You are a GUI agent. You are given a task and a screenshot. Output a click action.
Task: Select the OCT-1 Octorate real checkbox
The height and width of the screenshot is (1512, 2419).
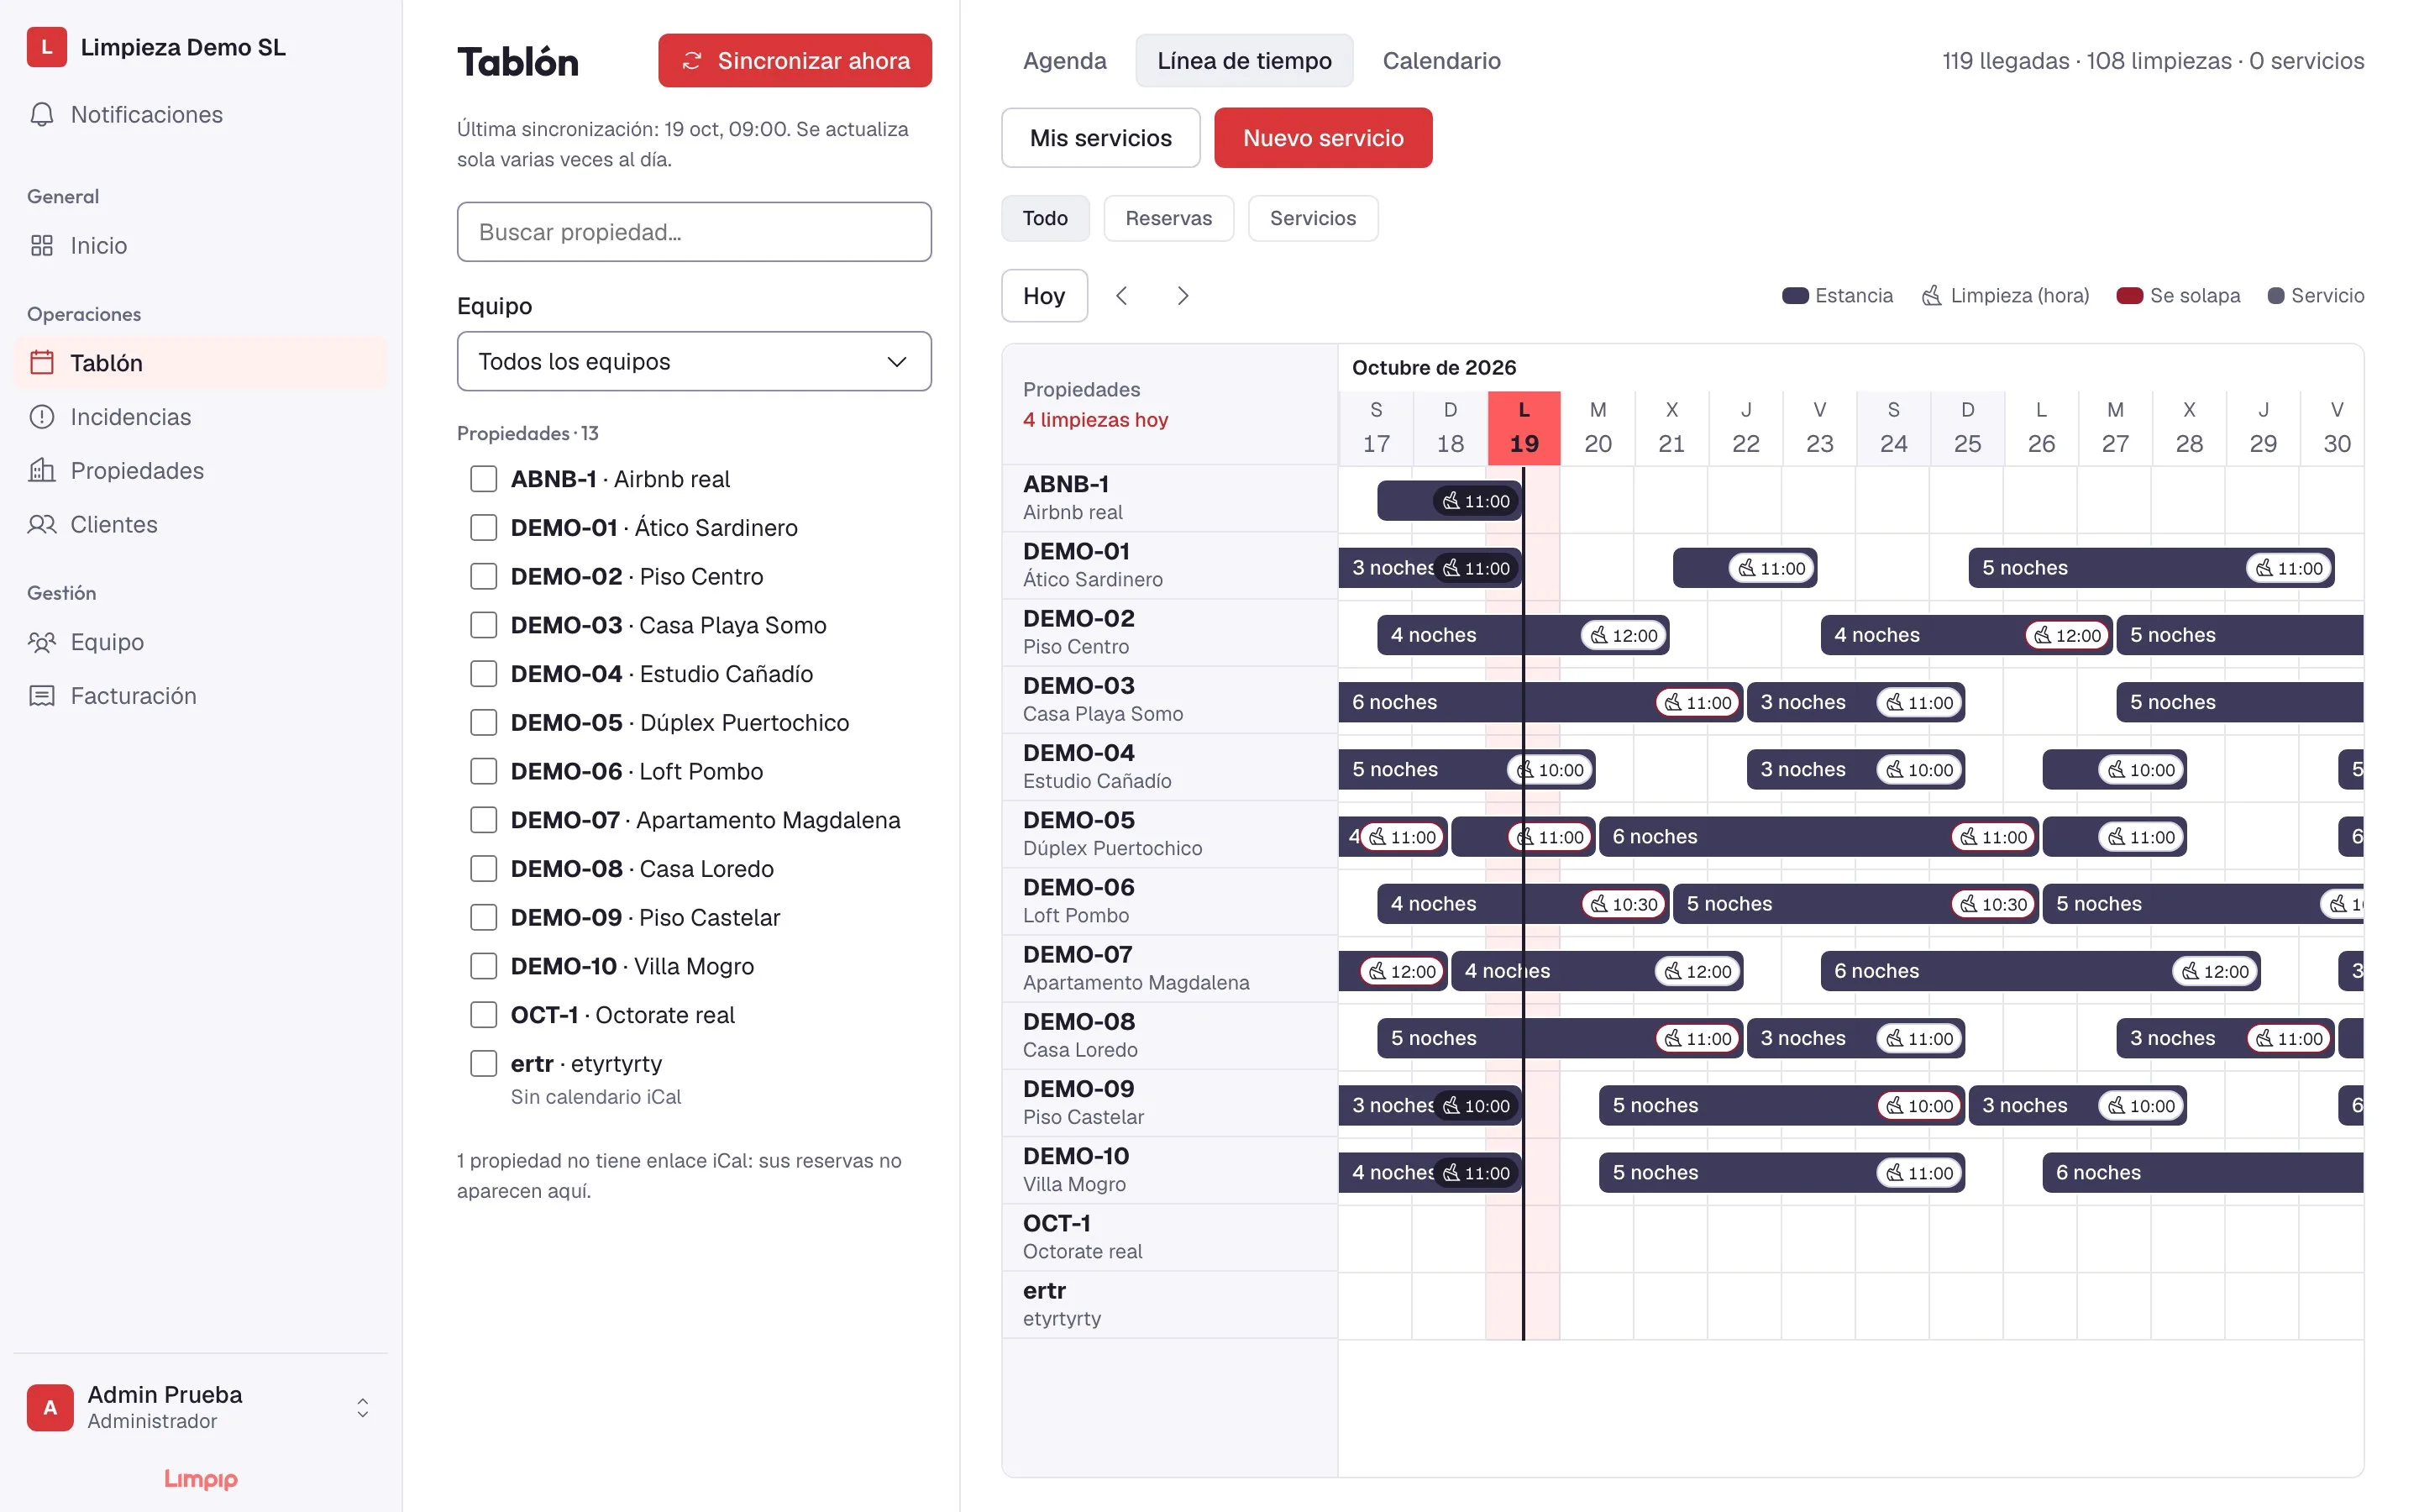[x=484, y=1015]
